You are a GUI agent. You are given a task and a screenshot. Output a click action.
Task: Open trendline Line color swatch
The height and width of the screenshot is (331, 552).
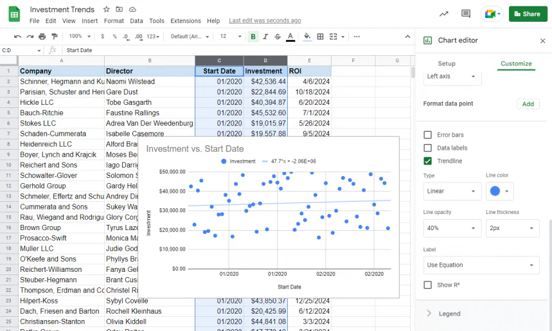(499, 191)
